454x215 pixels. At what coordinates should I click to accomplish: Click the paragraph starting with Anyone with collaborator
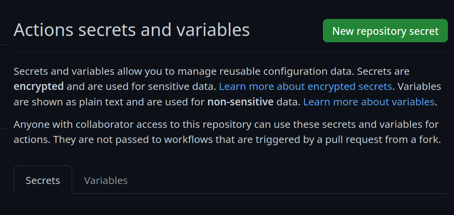pyautogui.click(x=226, y=132)
